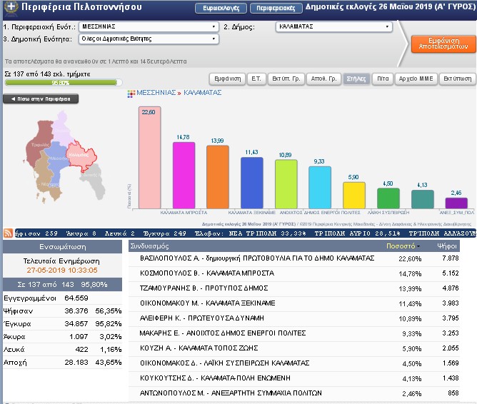Select the Ε.Τ. view button

256,79
